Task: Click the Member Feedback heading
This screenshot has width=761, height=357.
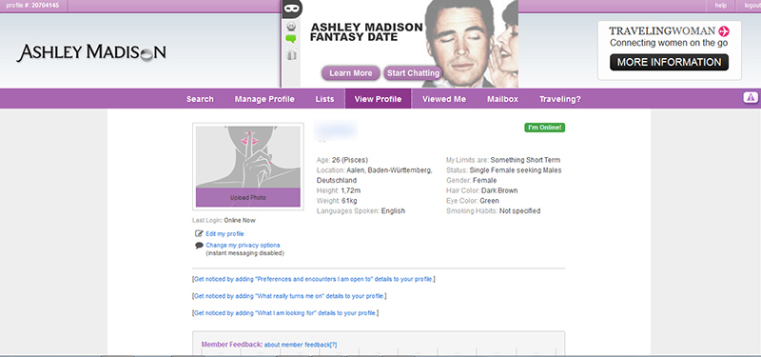Action: click(x=232, y=345)
